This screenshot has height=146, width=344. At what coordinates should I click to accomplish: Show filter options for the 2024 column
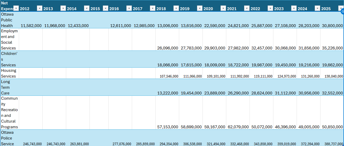click(317, 9)
